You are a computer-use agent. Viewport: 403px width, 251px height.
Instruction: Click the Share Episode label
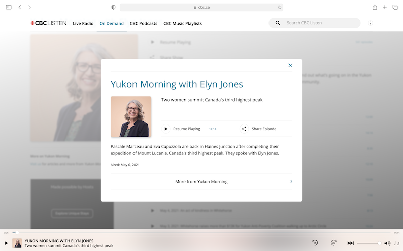(x=264, y=129)
